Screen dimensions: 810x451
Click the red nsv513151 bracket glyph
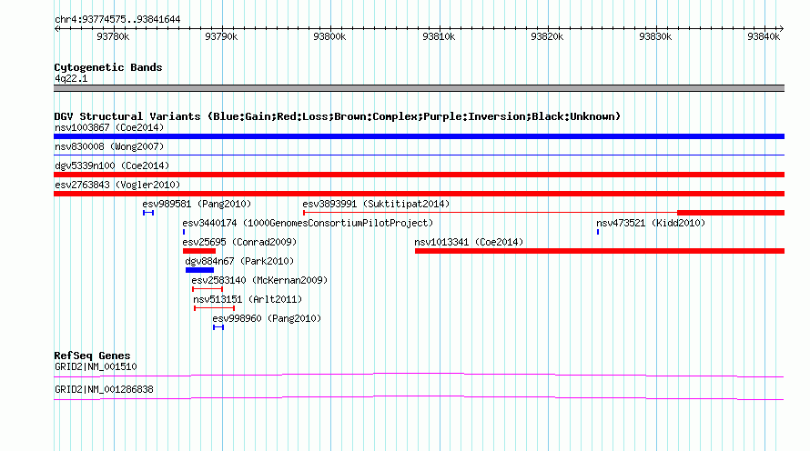click(x=215, y=308)
